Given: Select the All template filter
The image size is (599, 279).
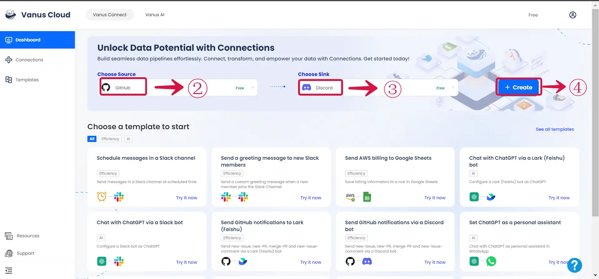Looking at the screenshot, I should (x=92, y=139).
